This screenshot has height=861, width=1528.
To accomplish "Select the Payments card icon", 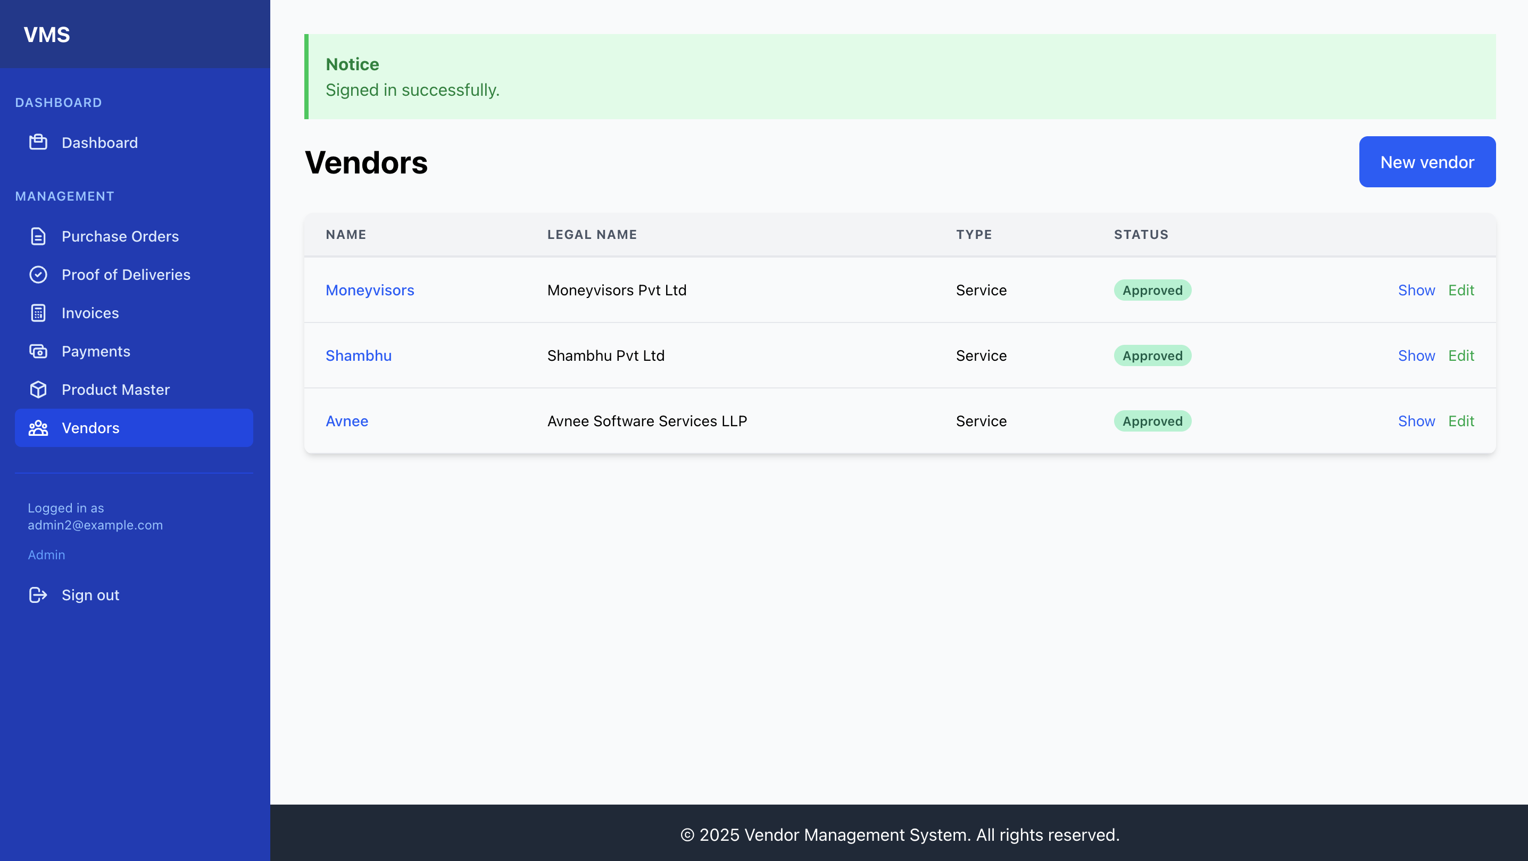I will coord(38,351).
